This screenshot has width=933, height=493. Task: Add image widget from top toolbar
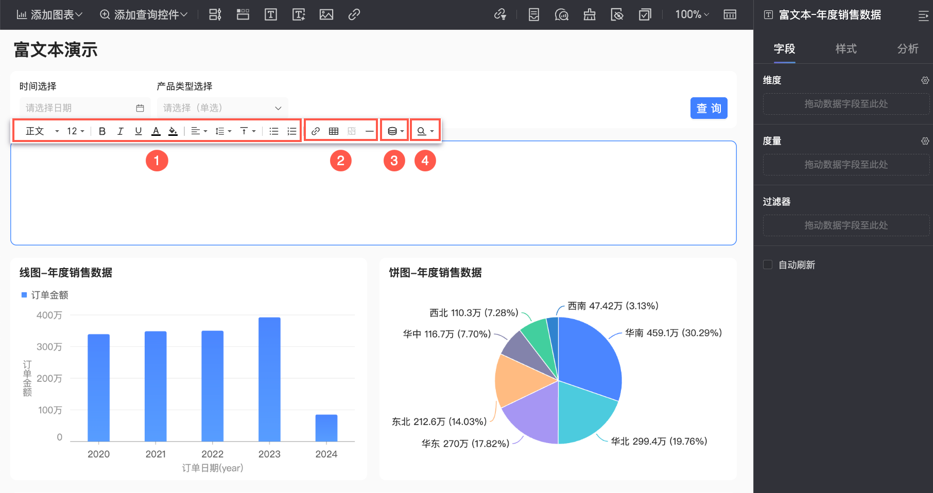[326, 14]
